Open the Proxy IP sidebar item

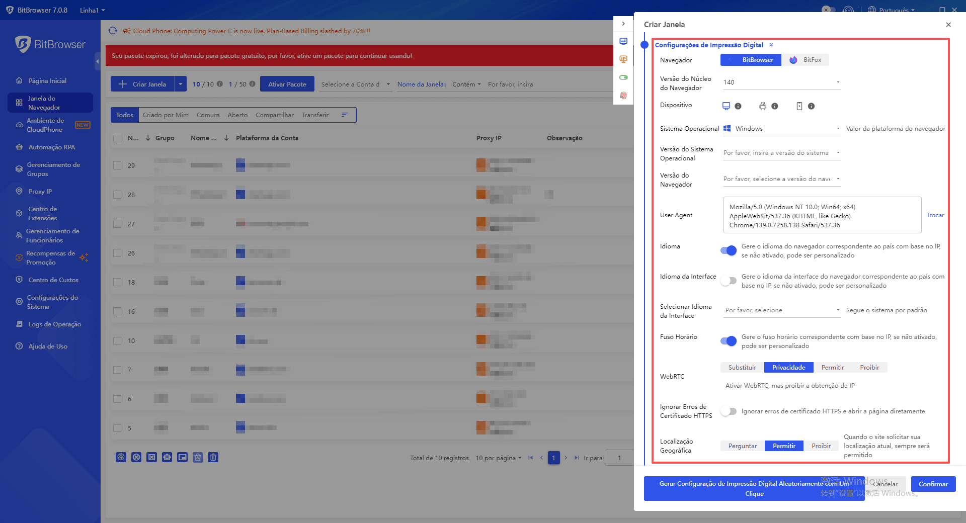pyautogui.click(x=40, y=192)
